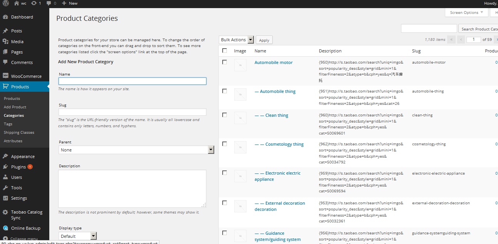Open the Bulk Actions dropdown
498x244 pixels.
click(x=236, y=40)
